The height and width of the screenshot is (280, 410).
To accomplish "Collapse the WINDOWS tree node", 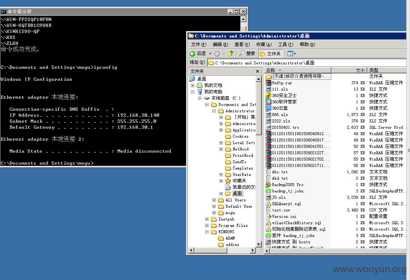I will 207,232.
